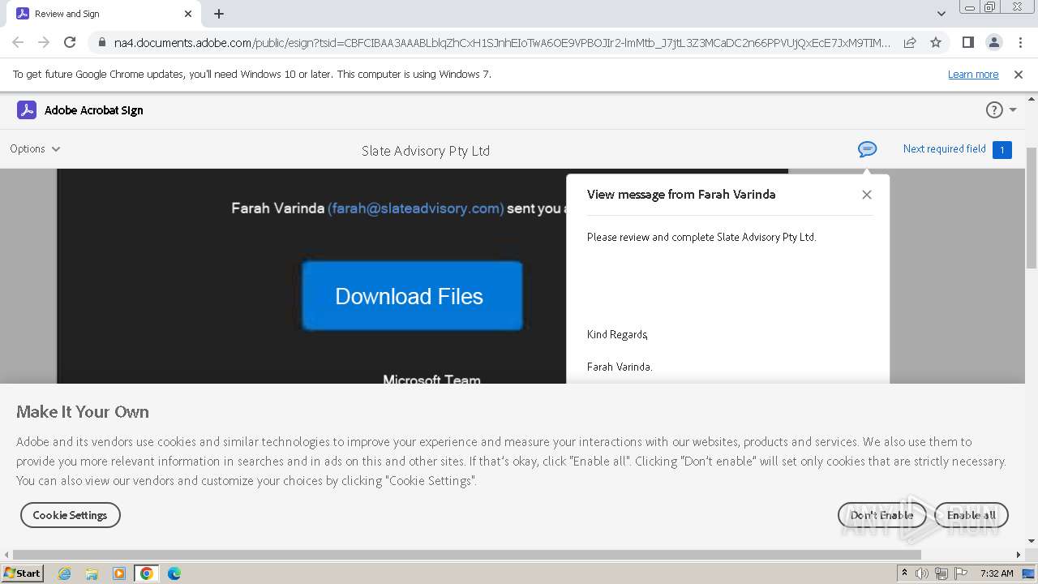Click the blue required field counter badge
This screenshot has width=1038, height=584.
pyautogui.click(x=1002, y=150)
